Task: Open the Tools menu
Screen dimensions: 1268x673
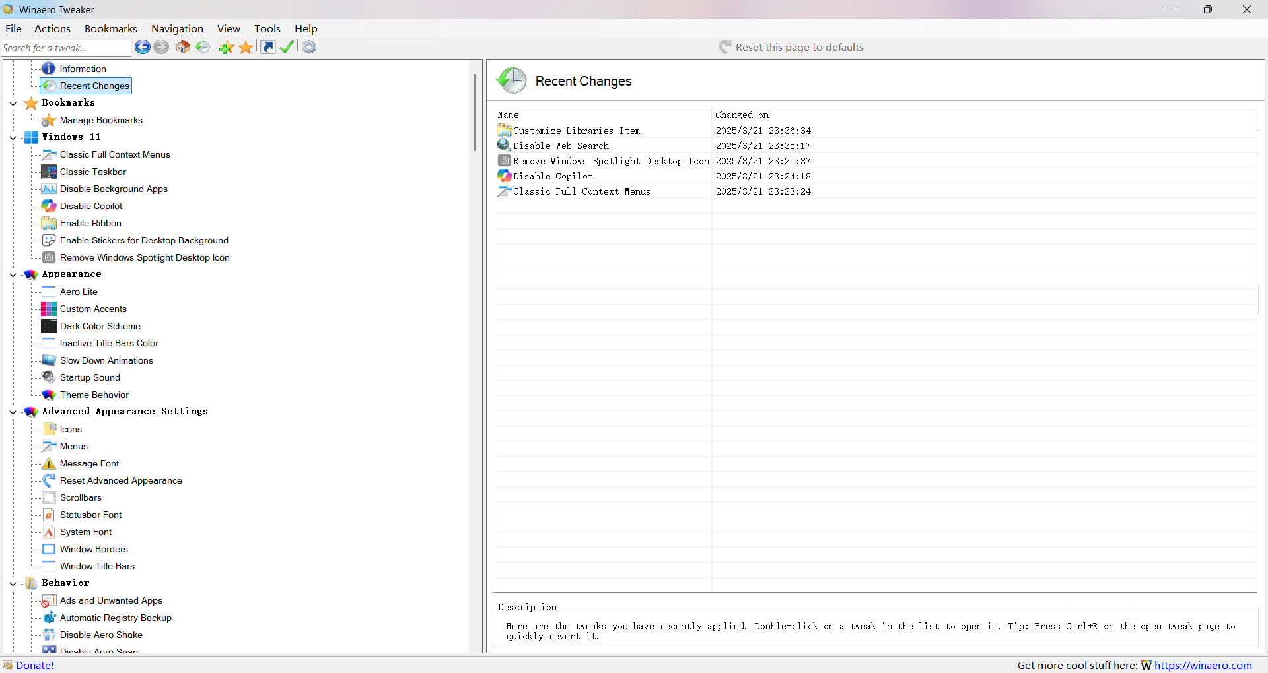Action: 267,28
